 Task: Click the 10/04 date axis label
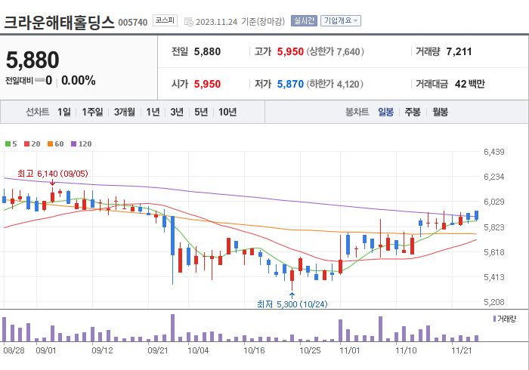tap(198, 350)
